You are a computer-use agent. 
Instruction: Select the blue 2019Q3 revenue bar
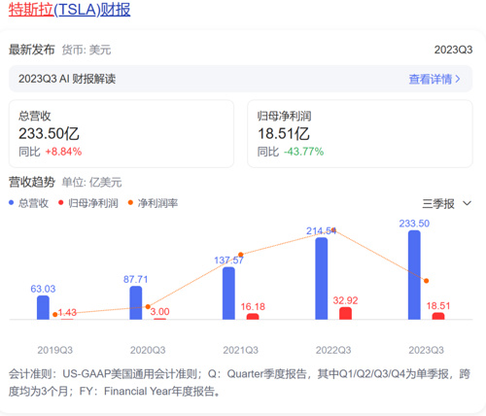43,307
